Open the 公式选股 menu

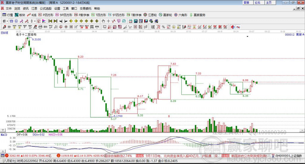pyautogui.click(x=46, y=9)
